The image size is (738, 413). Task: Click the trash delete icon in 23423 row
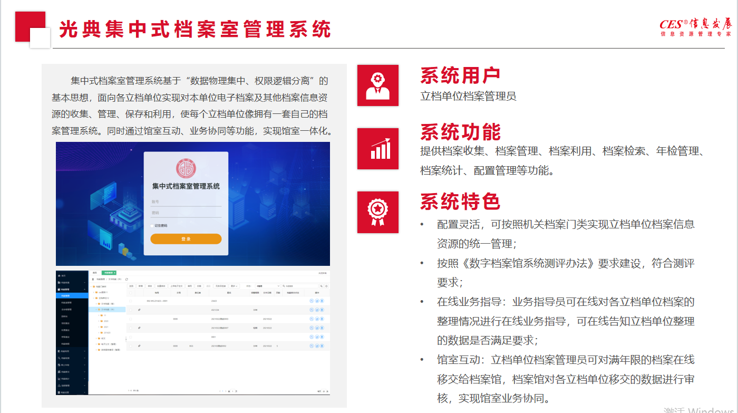[x=322, y=301]
